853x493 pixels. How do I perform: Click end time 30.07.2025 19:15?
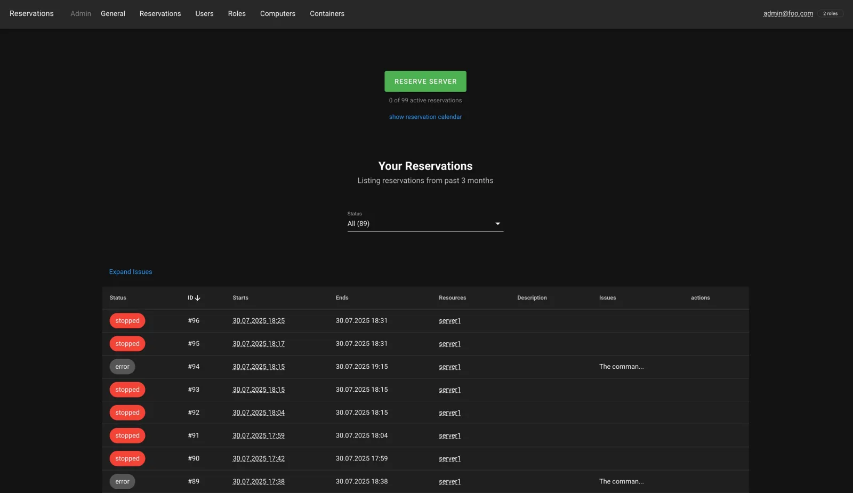coord(362,367)
